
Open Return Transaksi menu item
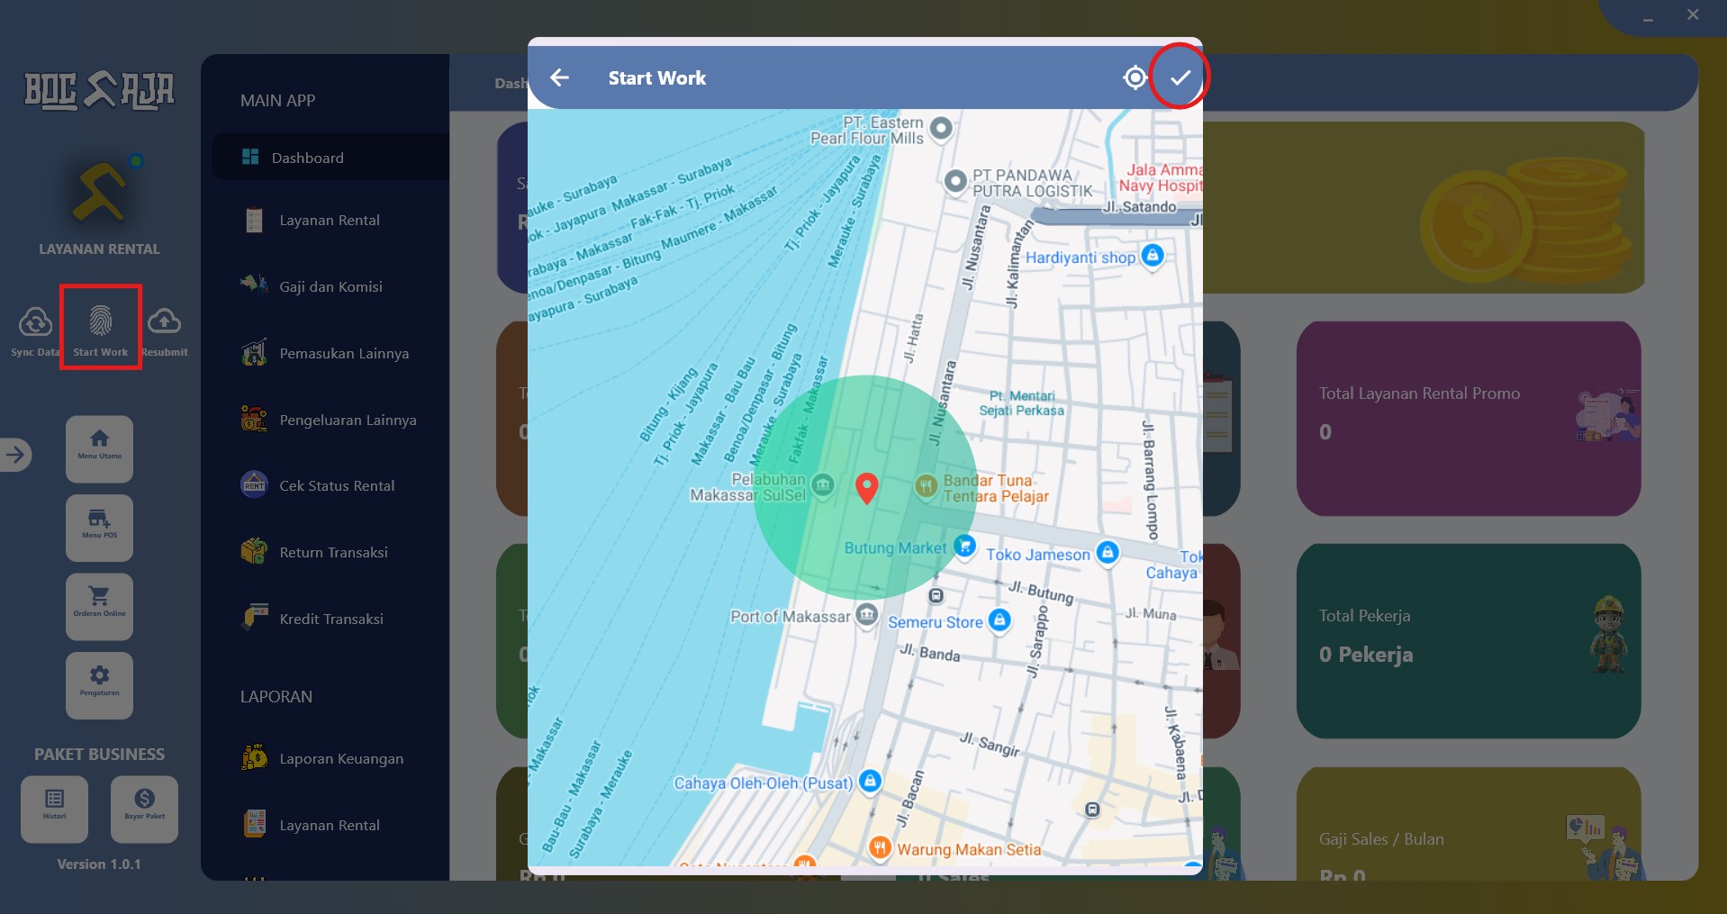tap(330, 552)
